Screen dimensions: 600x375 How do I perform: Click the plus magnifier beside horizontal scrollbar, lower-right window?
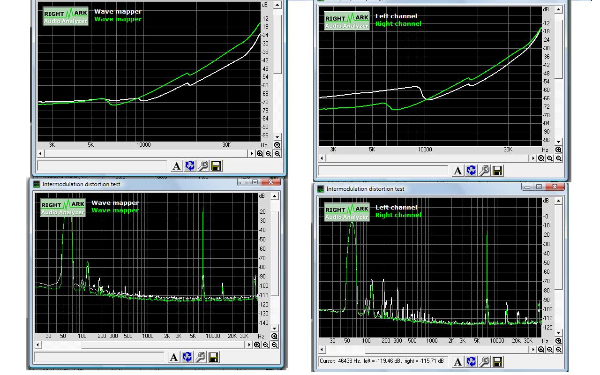541,350
